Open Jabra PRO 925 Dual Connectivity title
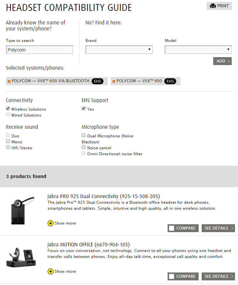238x285 pixels. (x=103, y=196)
